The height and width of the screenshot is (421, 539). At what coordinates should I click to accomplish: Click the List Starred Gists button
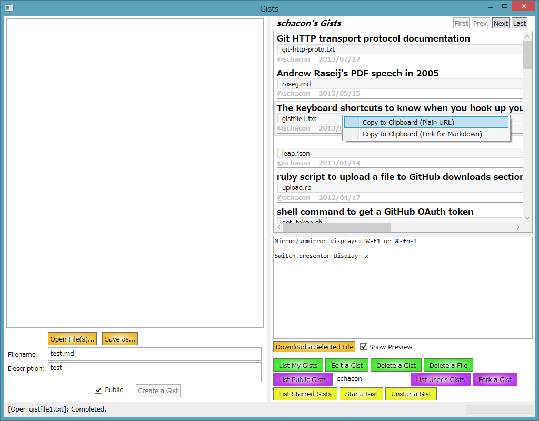coord(305,394)
